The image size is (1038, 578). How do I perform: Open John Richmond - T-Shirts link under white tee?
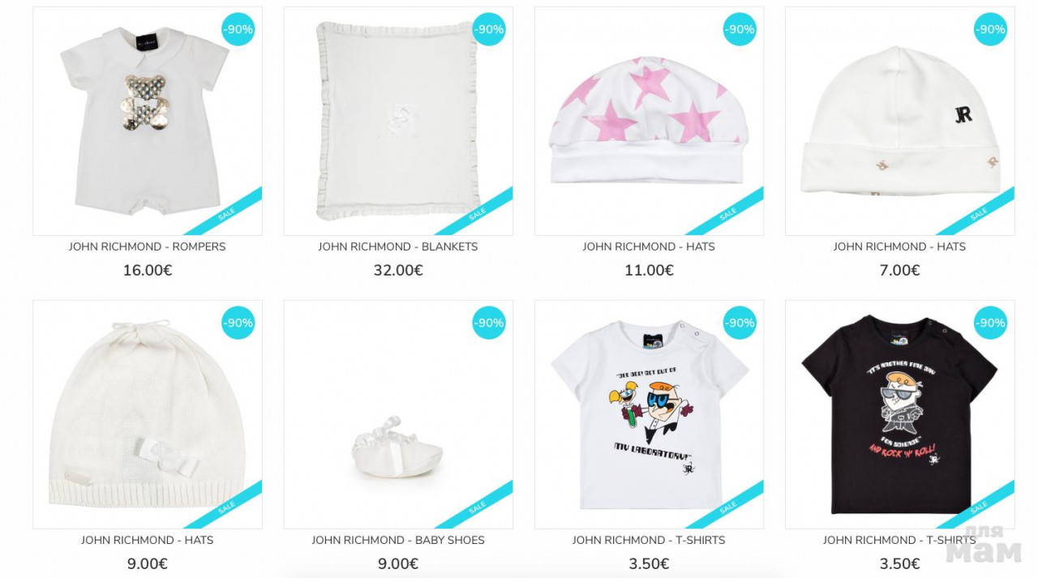coord(649,540)
